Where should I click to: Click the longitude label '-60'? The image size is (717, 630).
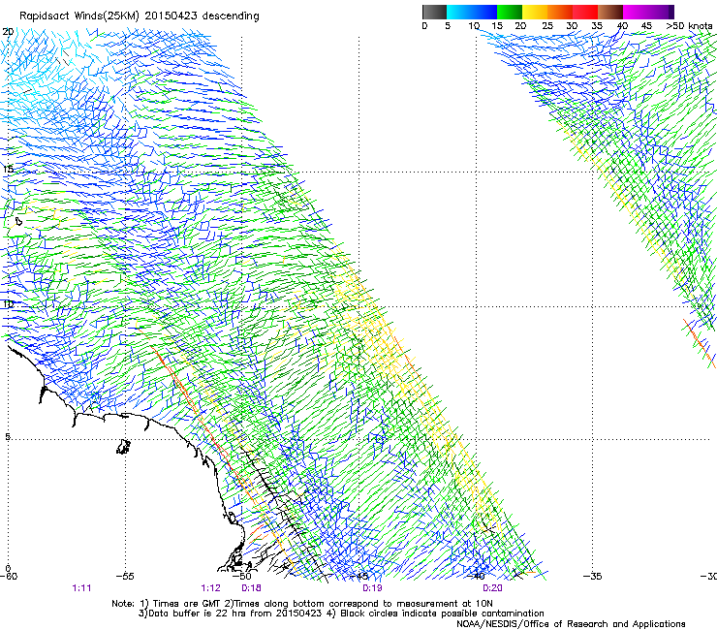[x=9, y=576]
